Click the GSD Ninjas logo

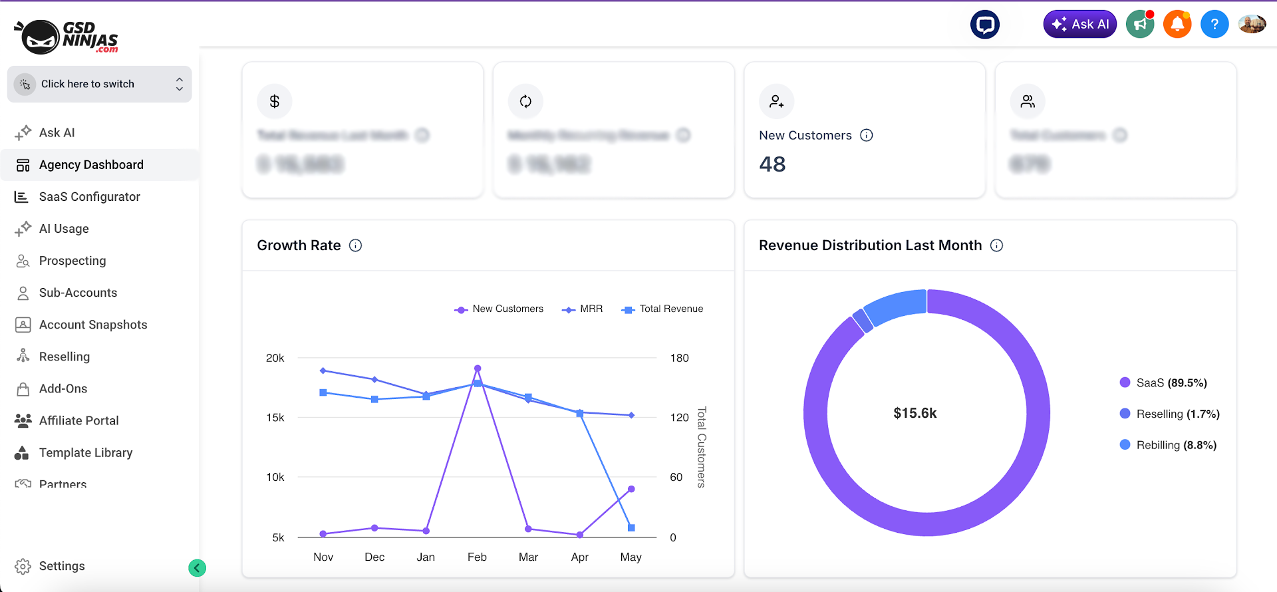[x=66, y=37]
